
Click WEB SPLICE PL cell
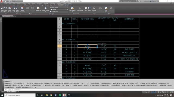129,56
